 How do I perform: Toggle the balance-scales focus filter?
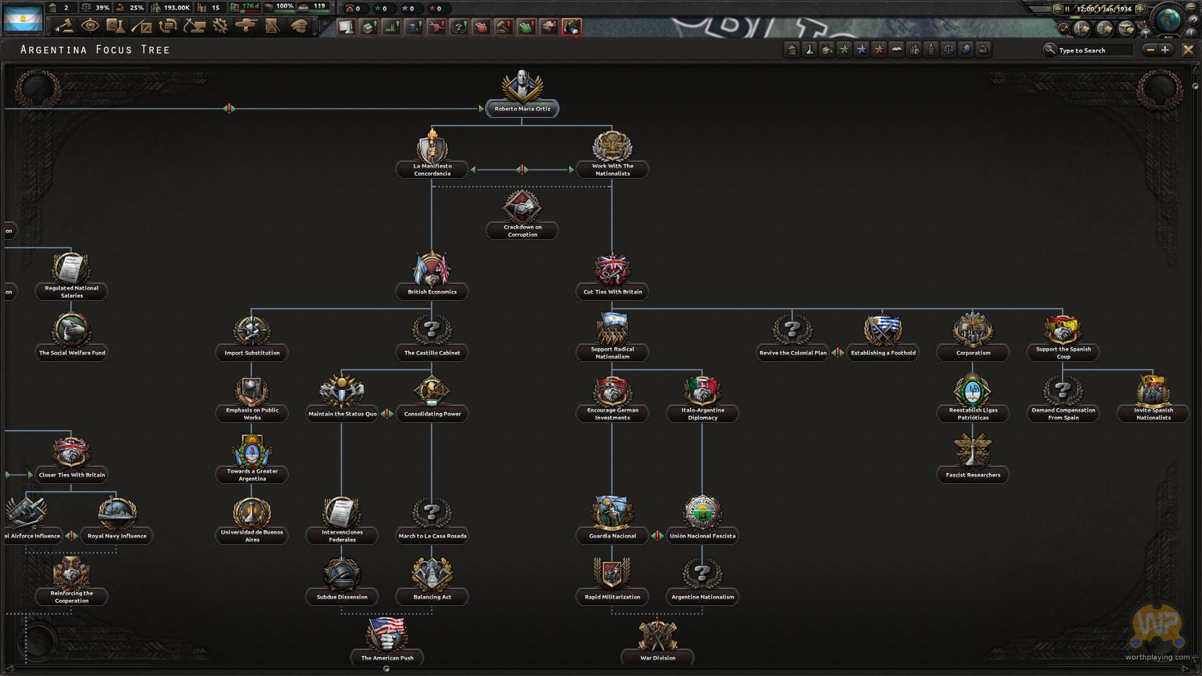(x=948, y=50)
